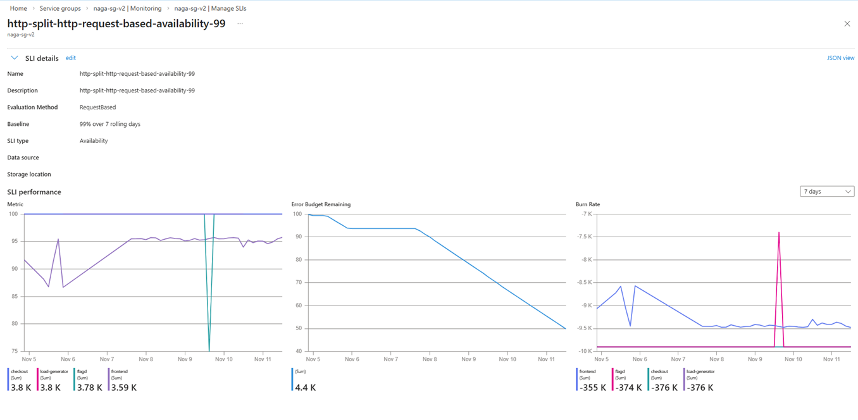Open the 7 days time range dropdown

pos(827,192)
